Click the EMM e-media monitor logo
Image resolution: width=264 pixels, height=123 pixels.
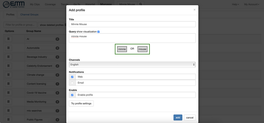pyautogui.click(x=14, y=5)
